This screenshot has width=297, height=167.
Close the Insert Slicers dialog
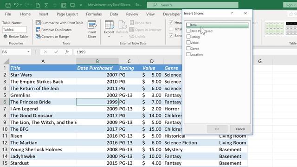point(245,13)
